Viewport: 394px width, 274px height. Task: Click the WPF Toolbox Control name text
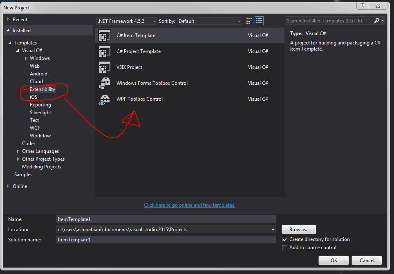[139, 99]
